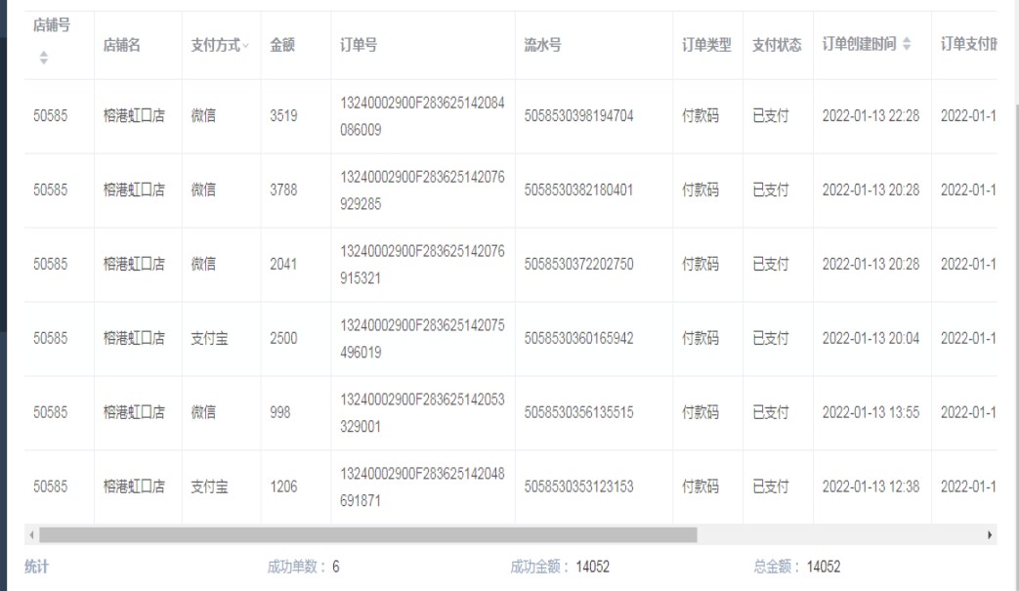Screen dimensions: 1019x591
Task: Click the scrollbar right arrow
Action: tap(990, 535)
